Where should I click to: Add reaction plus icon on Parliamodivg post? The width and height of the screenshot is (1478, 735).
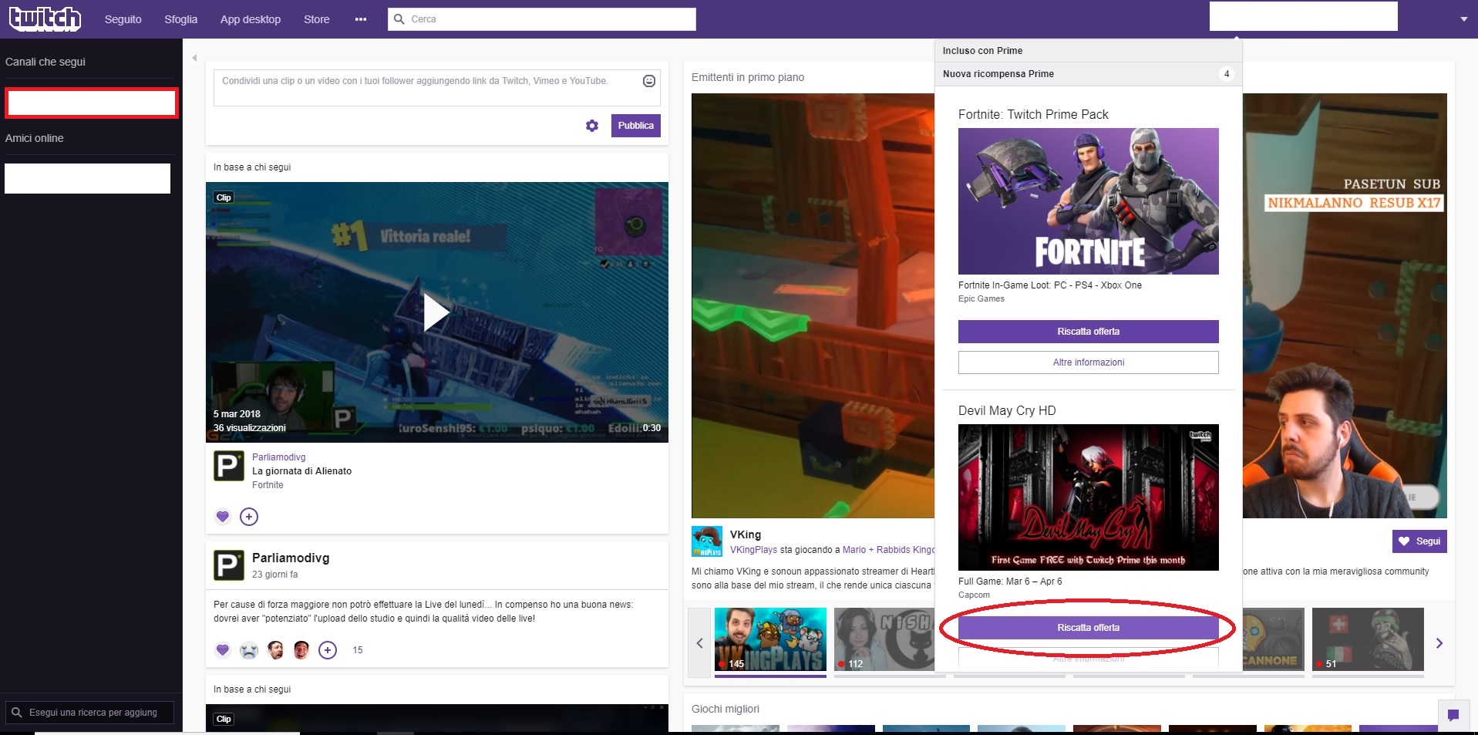click(328, 650)
